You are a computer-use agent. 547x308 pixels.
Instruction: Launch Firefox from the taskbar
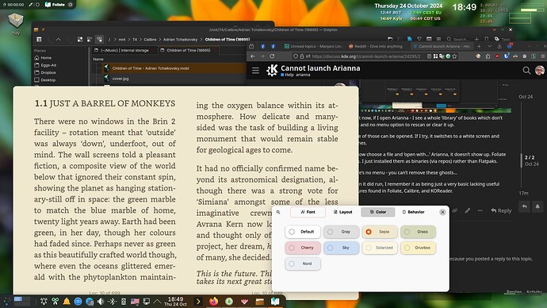tap(213, 301)
